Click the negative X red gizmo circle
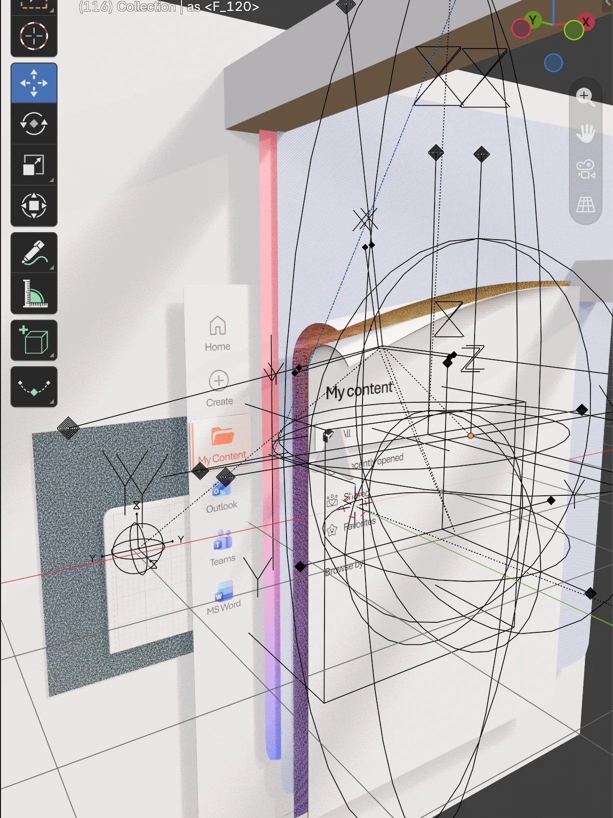The width and height of the screenshot is (613, 818). (521, 28)
